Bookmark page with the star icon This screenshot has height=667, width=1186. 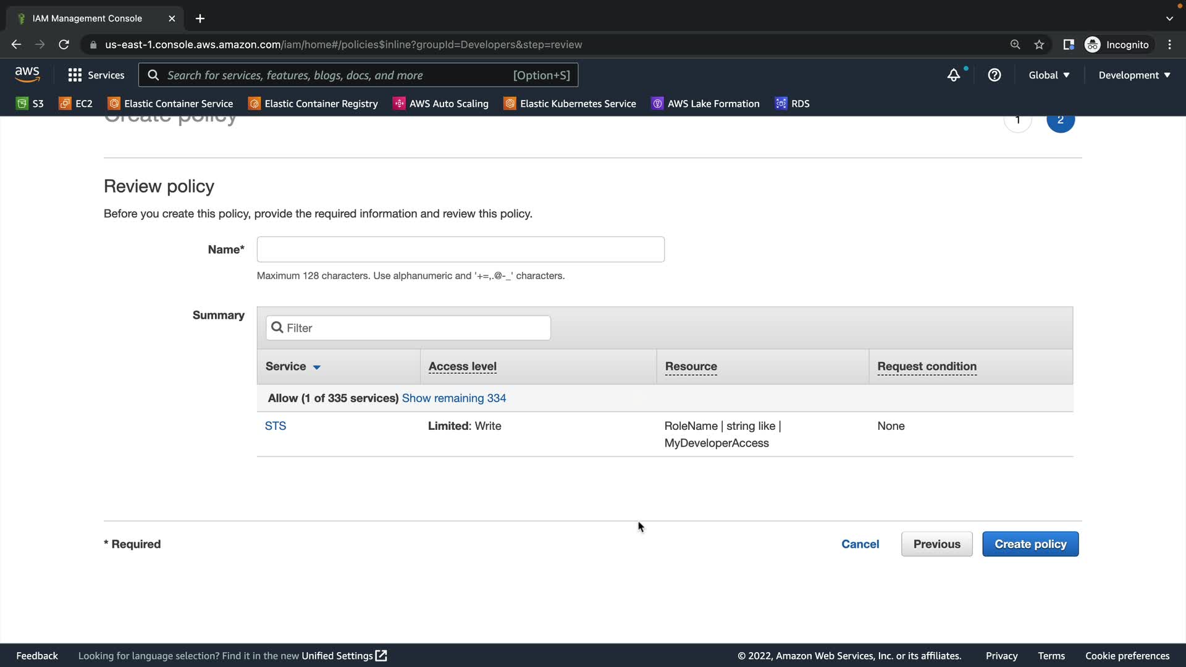point(1039,44)
